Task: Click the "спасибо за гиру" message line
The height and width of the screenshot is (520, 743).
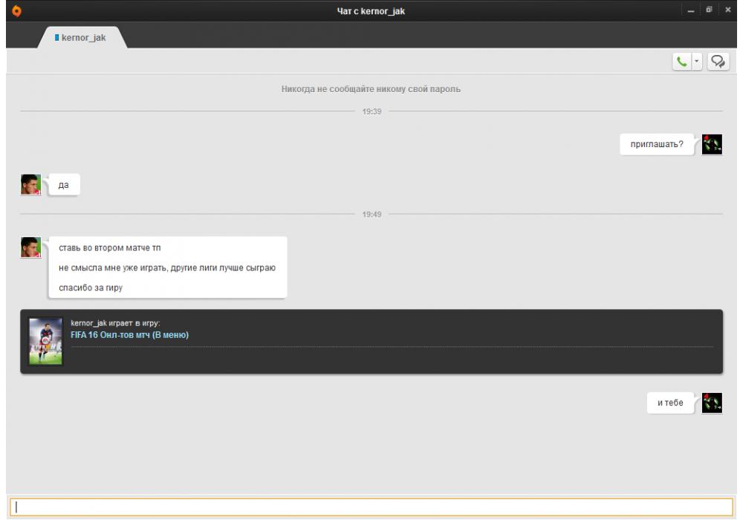Action: pyautogui.click(x=90, y=287)
